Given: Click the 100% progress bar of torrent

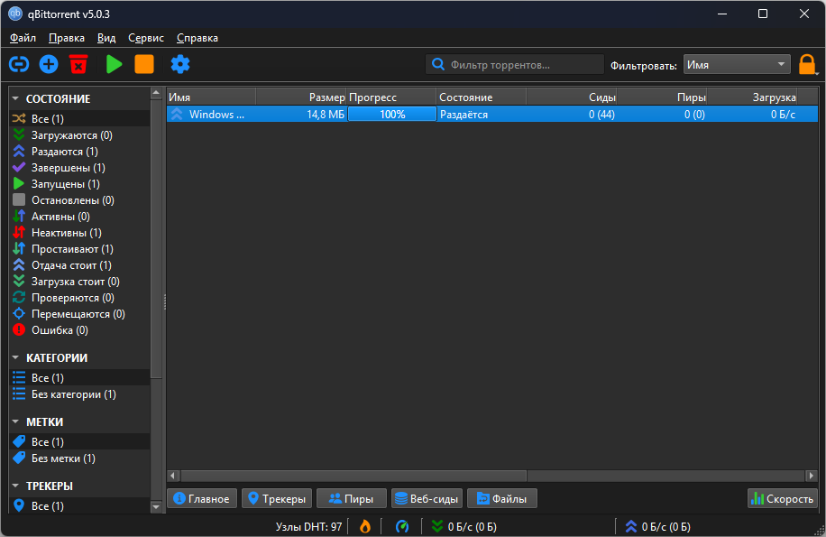Looking at the screenshot, I should [x=392, y=114].
